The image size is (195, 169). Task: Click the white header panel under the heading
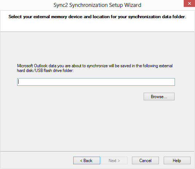[97, 25]
